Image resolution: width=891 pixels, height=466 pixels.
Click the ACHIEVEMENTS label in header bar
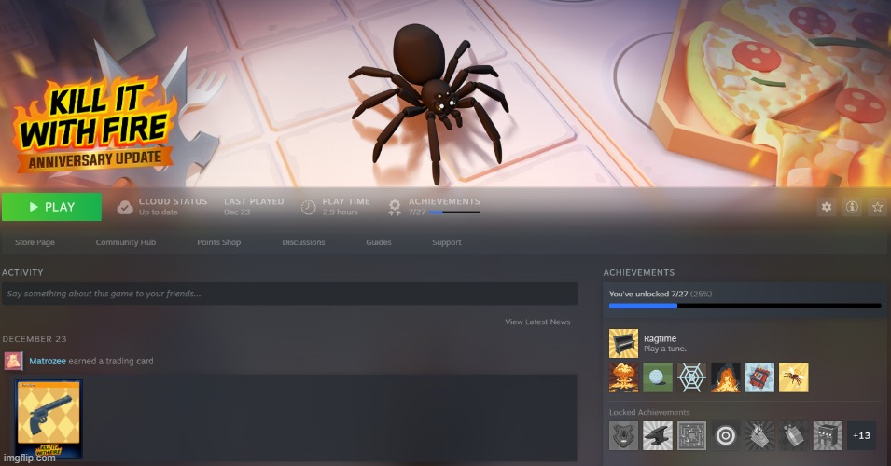coord(444,201)
